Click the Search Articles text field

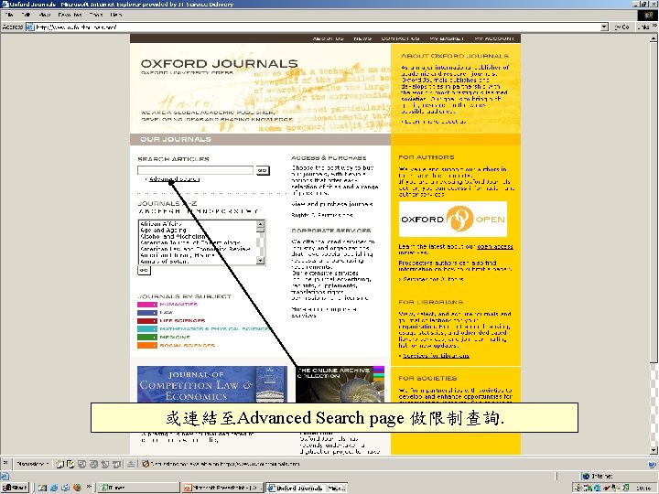196,170
